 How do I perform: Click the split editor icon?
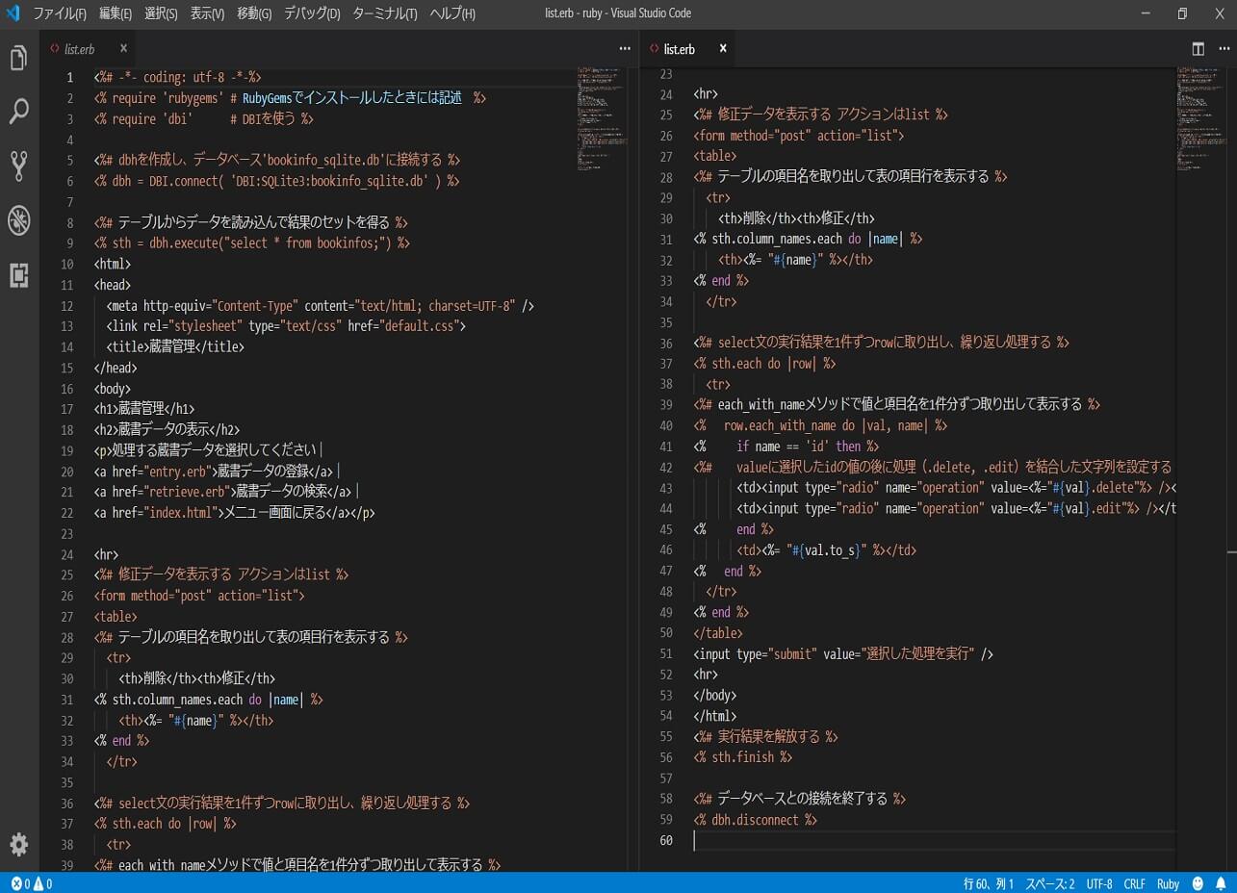pos(1198,49)
